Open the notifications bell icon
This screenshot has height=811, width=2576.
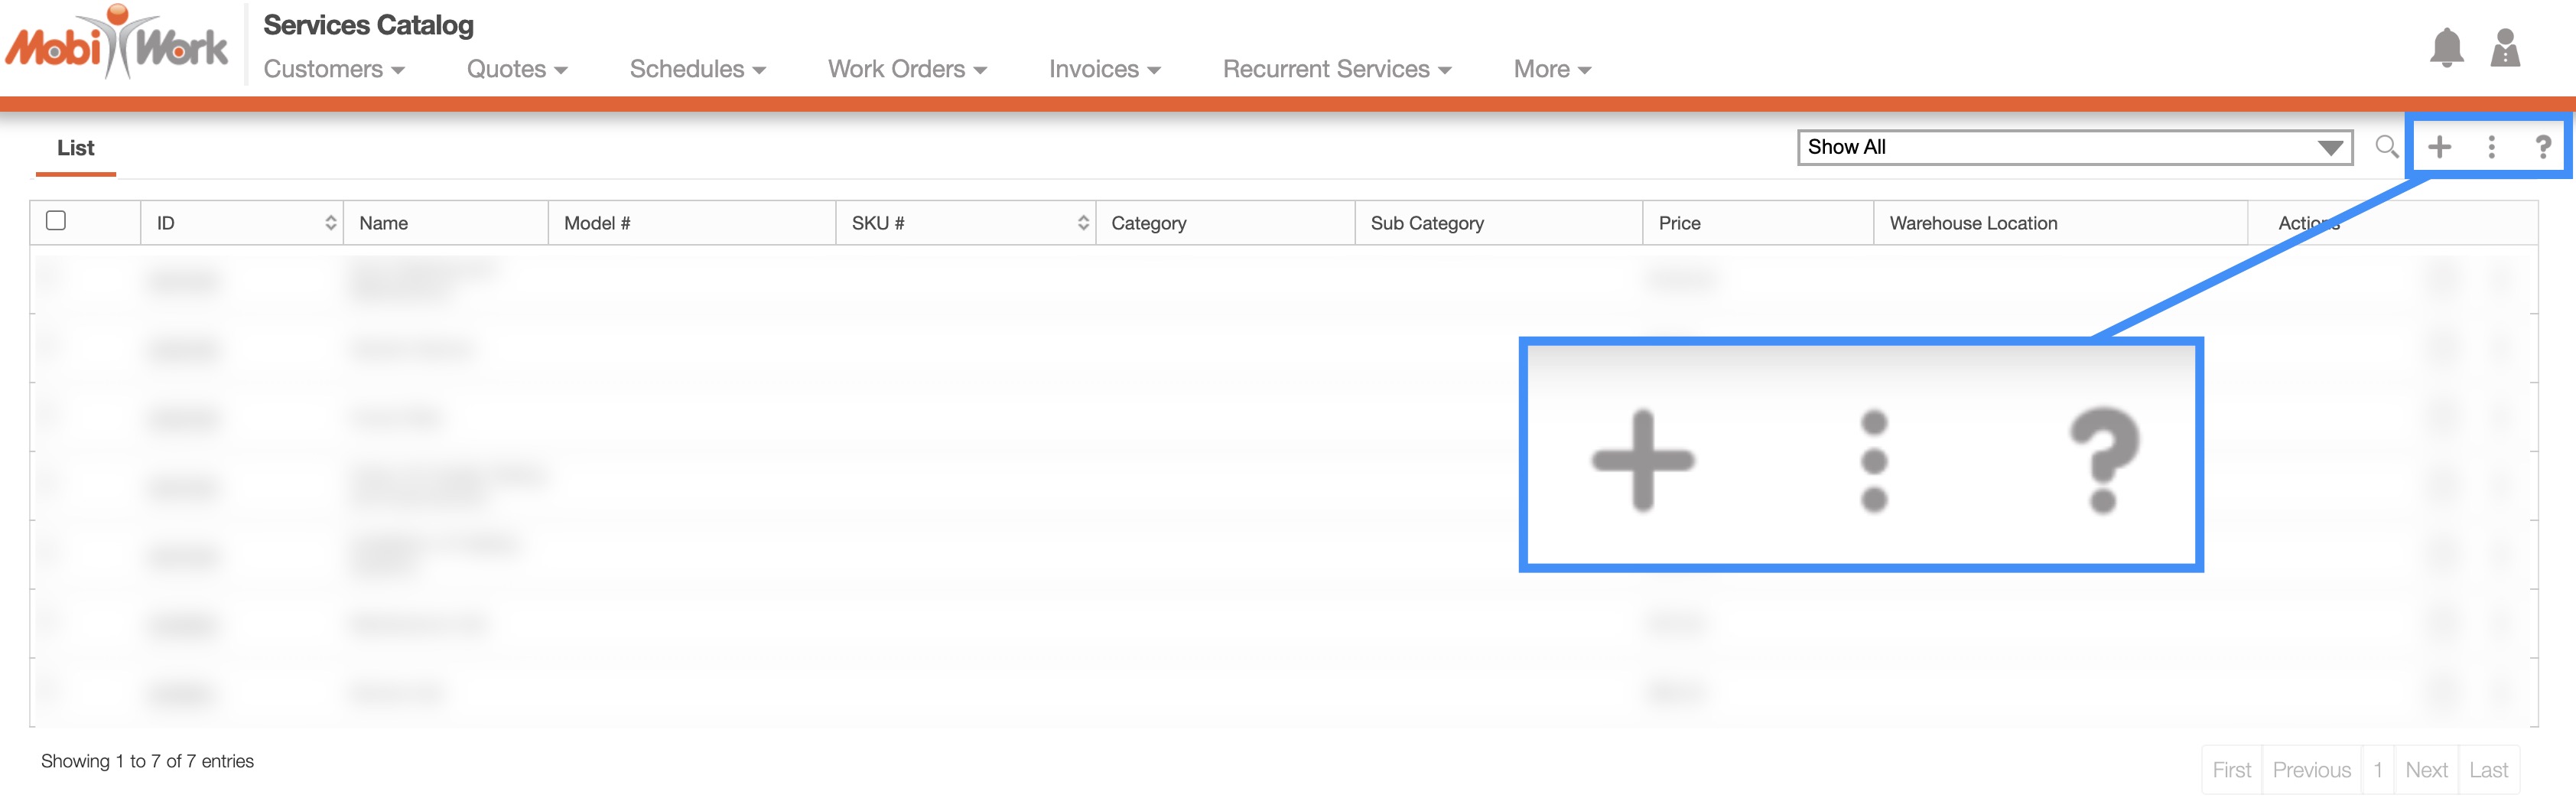[x=2446, y=48]
